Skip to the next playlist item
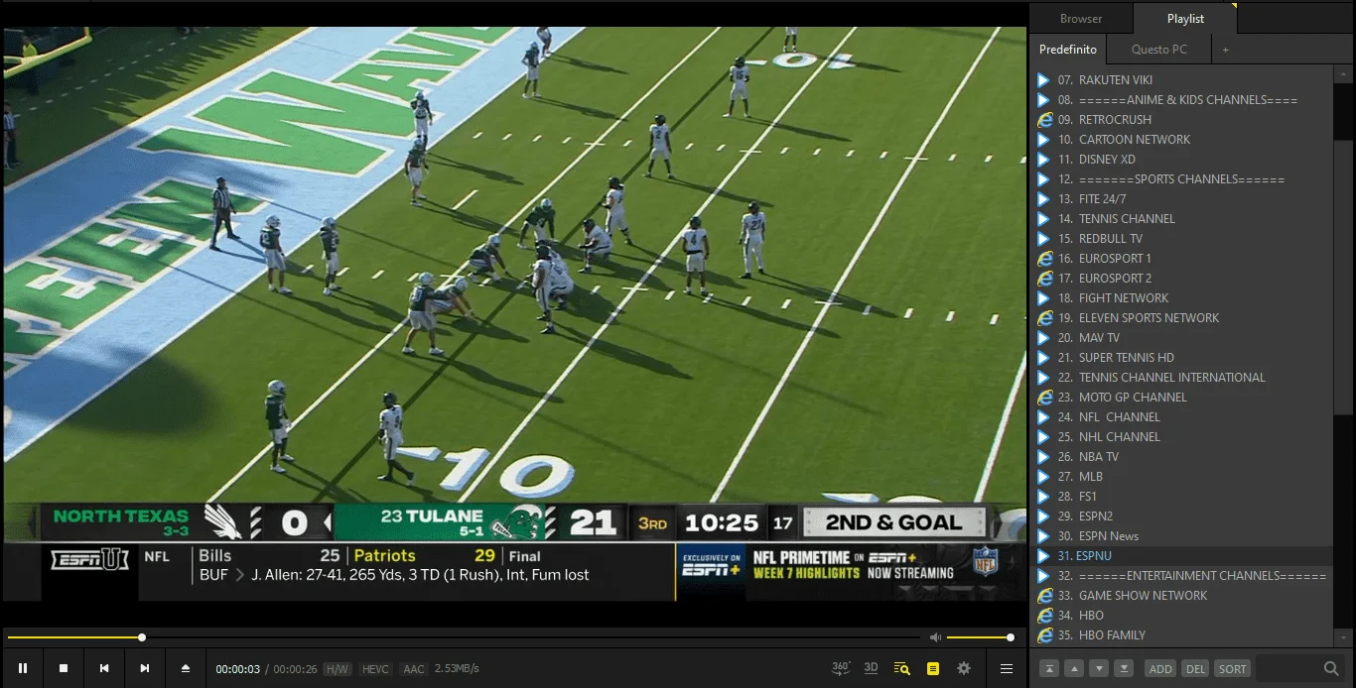This screenshot has height=688, width=1356. [x=145, y=668]
